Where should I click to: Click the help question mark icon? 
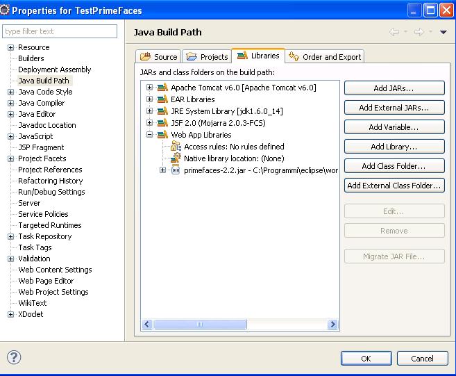click(14, 357)
